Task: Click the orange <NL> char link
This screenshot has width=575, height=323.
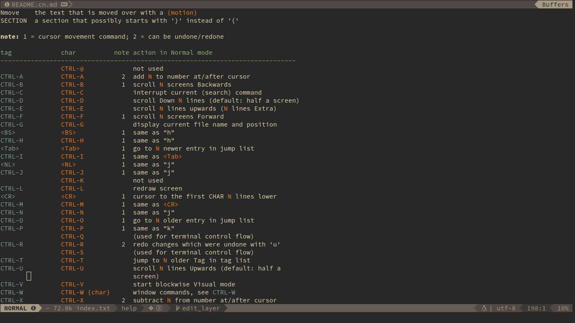Action: click(69, 164)
